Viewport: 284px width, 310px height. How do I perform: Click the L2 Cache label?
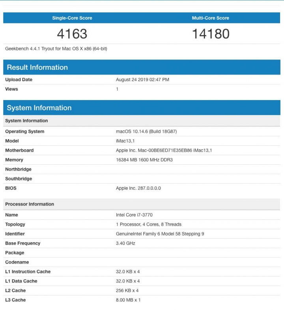(15, 290)
